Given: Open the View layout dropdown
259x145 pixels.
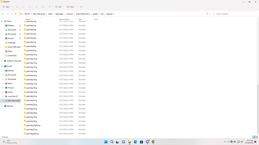Looking at the screenshot, I should point(71,7).
